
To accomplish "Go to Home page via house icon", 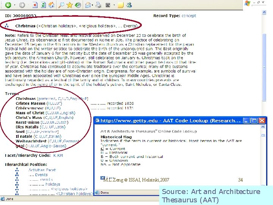I will (51, 5).
